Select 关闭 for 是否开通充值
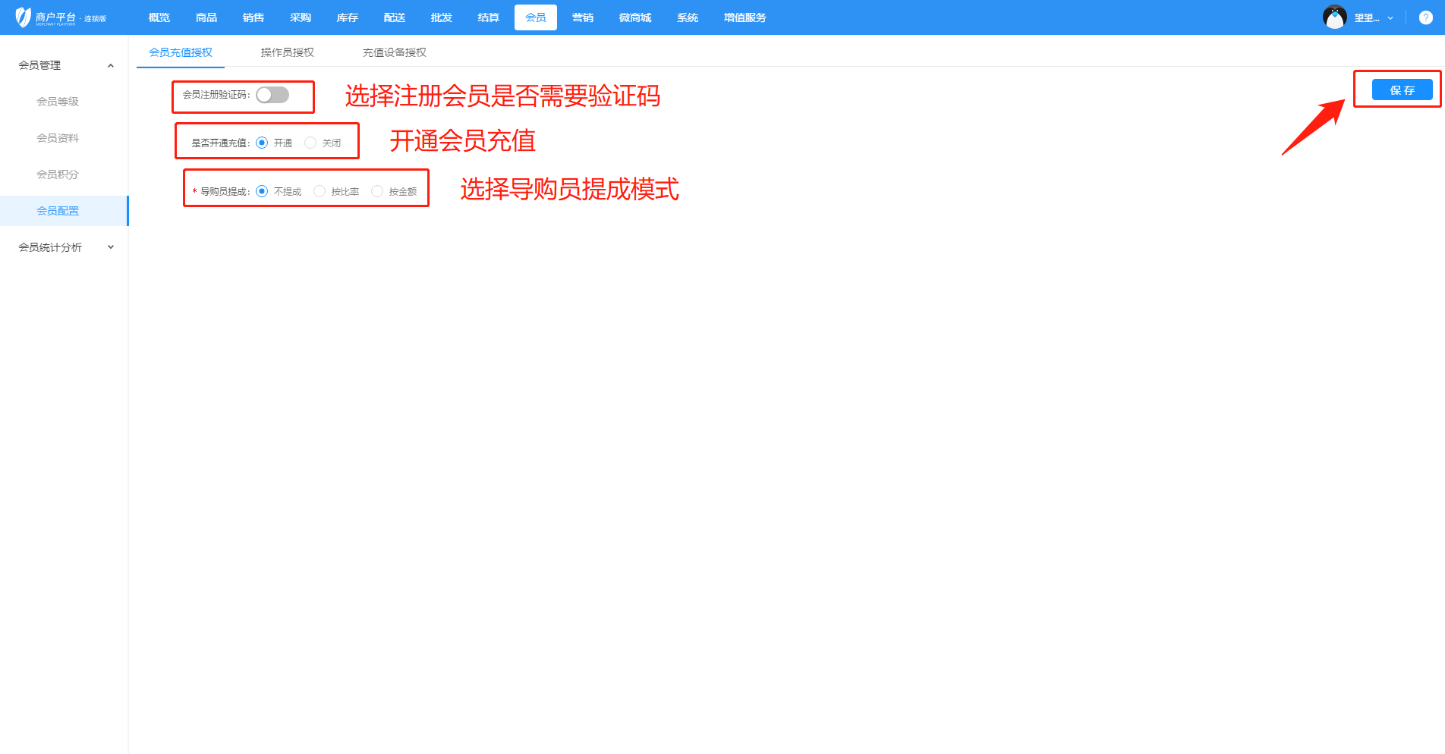 coord(310,143)
